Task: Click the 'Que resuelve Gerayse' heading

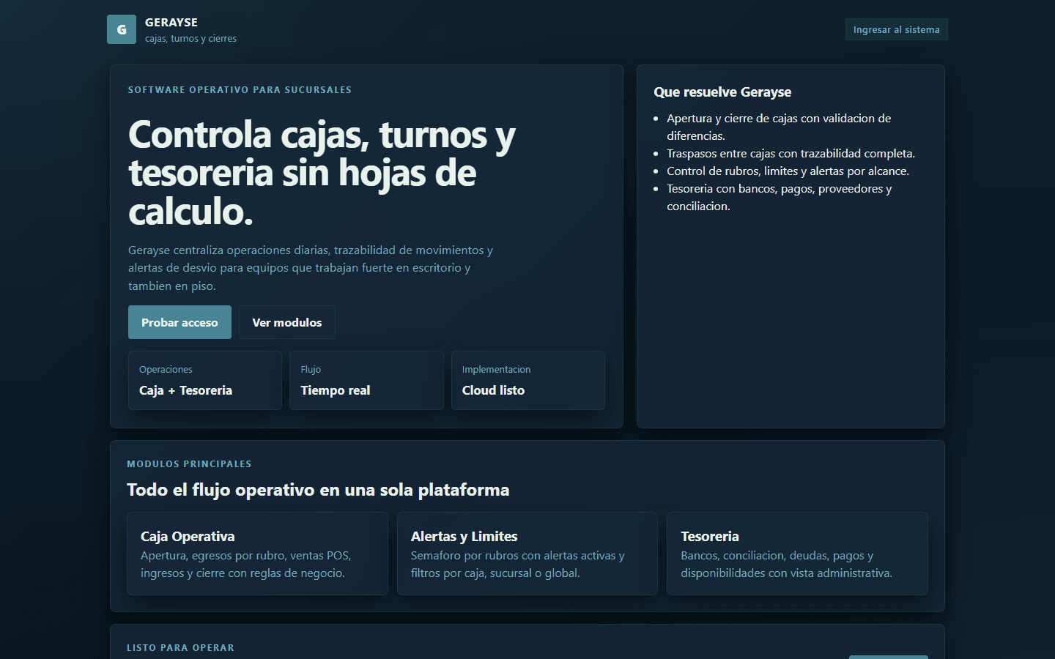Action: (x=722, y=92)
